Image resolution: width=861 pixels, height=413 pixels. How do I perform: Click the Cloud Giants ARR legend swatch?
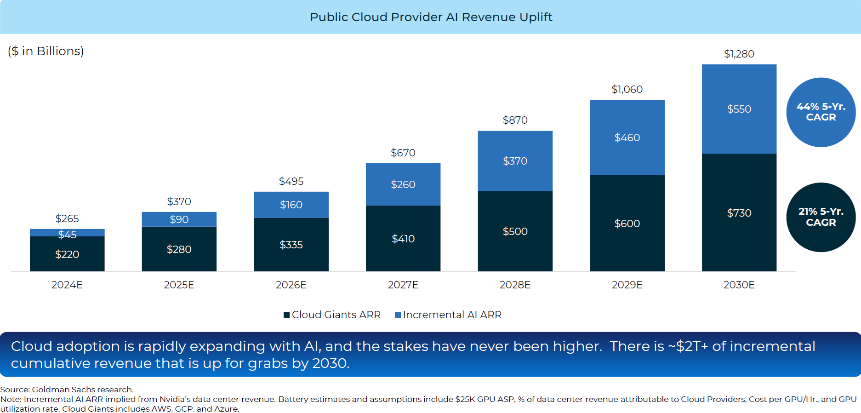[286, 315]
